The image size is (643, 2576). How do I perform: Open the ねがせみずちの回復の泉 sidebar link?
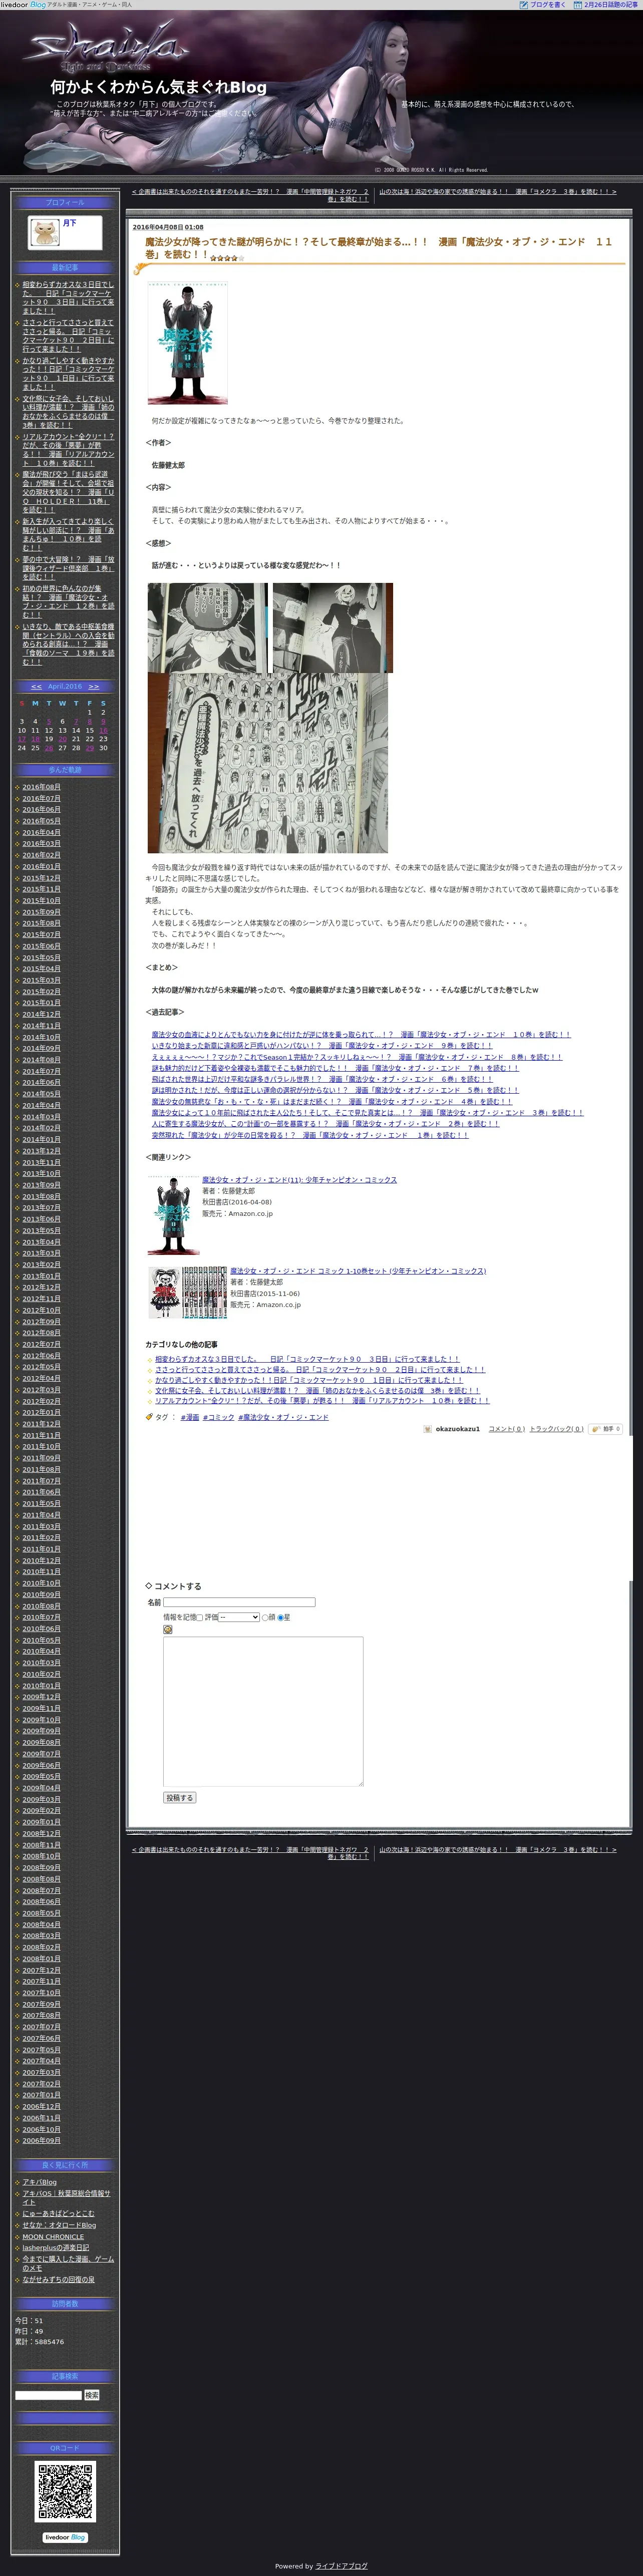coord(59,2280)
